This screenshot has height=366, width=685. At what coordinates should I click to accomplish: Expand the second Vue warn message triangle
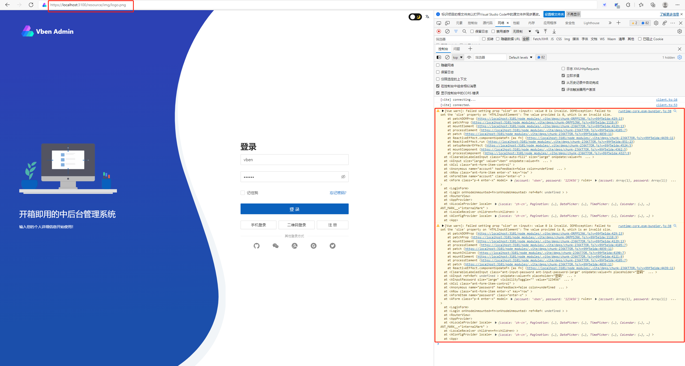pyautogui.click(x=443, y=226)
